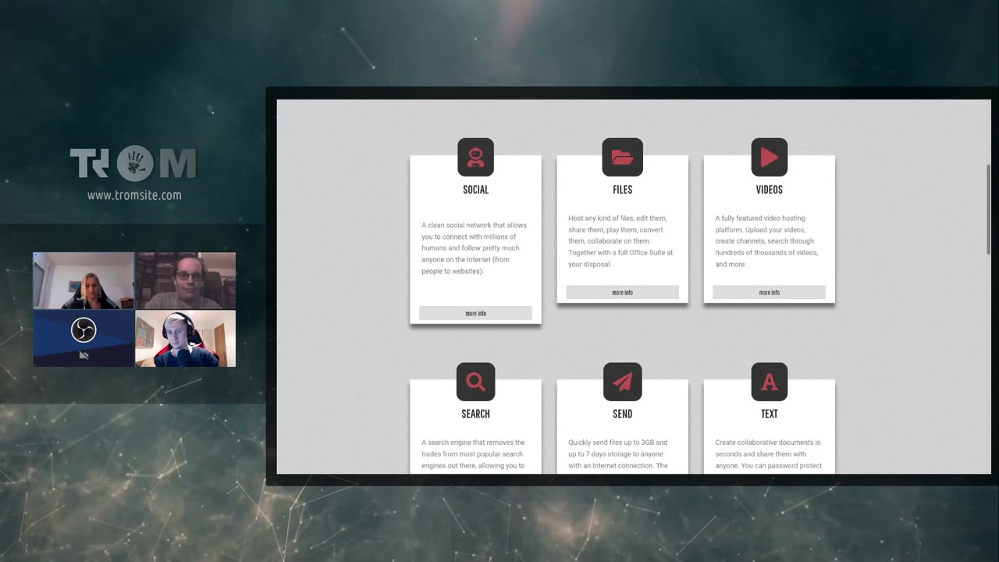Click the Text letter A icon

click(769, 382)
